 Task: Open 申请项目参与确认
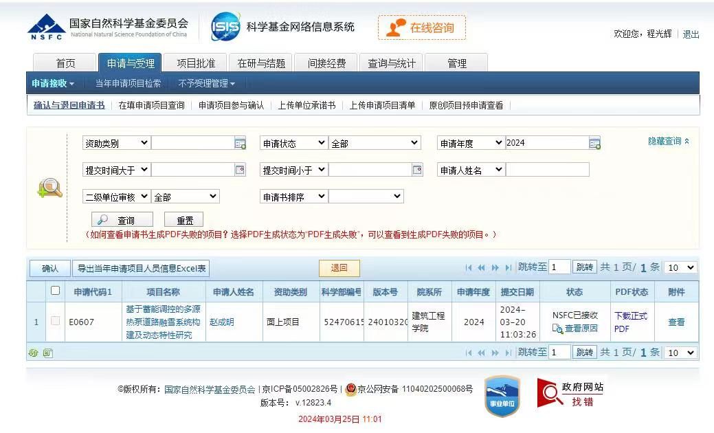(232, 105)
